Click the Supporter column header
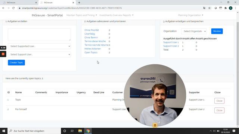This screenshot has width=239, height=134. click(194, 92)
